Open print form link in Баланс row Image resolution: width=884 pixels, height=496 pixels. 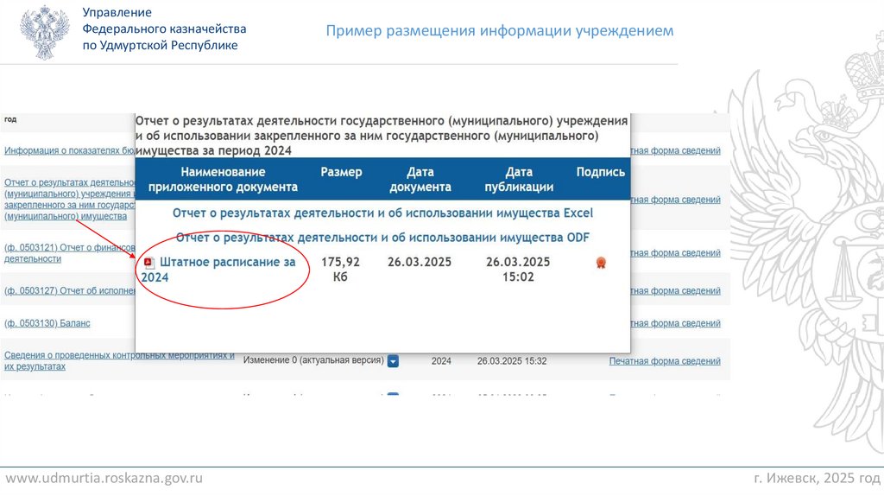point(675,323)
